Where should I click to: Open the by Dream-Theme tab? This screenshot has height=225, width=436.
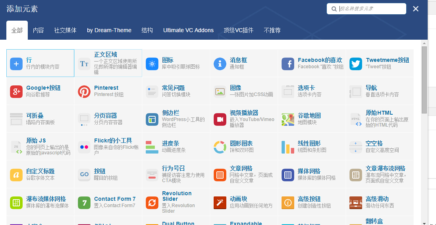coord(109,30)
